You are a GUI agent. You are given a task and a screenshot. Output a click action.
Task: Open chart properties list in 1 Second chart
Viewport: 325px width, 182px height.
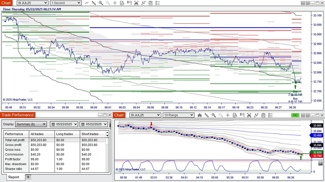[x=158, y=3]
